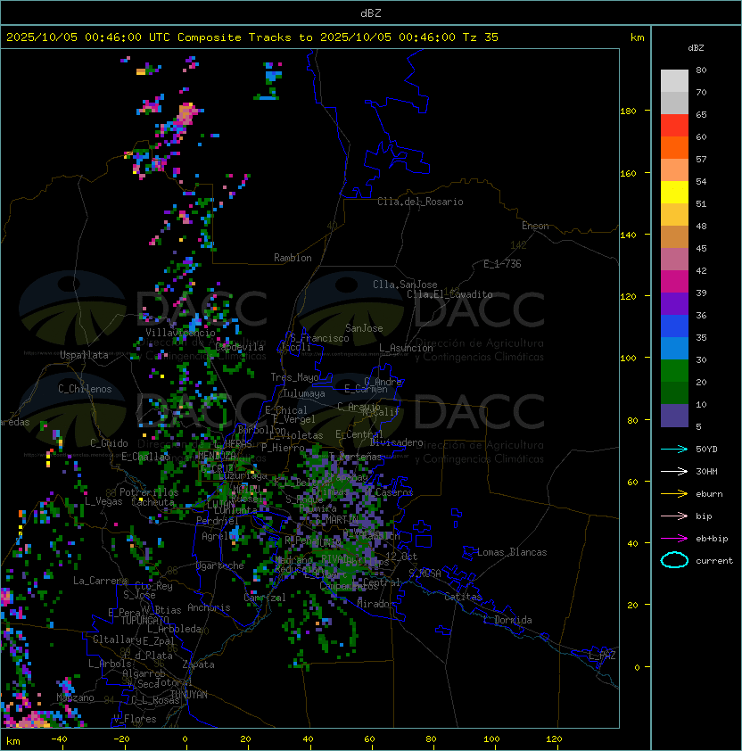Click the 'Tulumaya' map label
The width and height of the screenshot is (742, 751).
pos(304,393)
